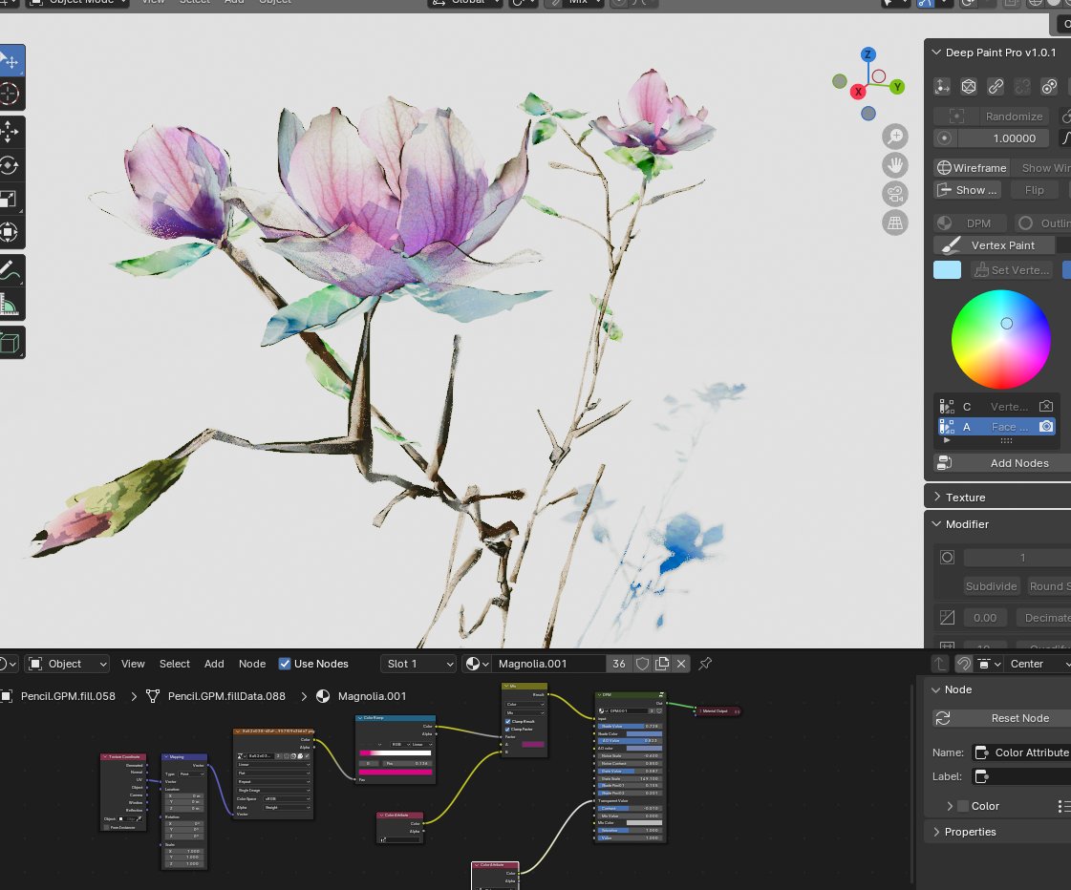Select the Rotate tool from the toolbar

(11, 164)
